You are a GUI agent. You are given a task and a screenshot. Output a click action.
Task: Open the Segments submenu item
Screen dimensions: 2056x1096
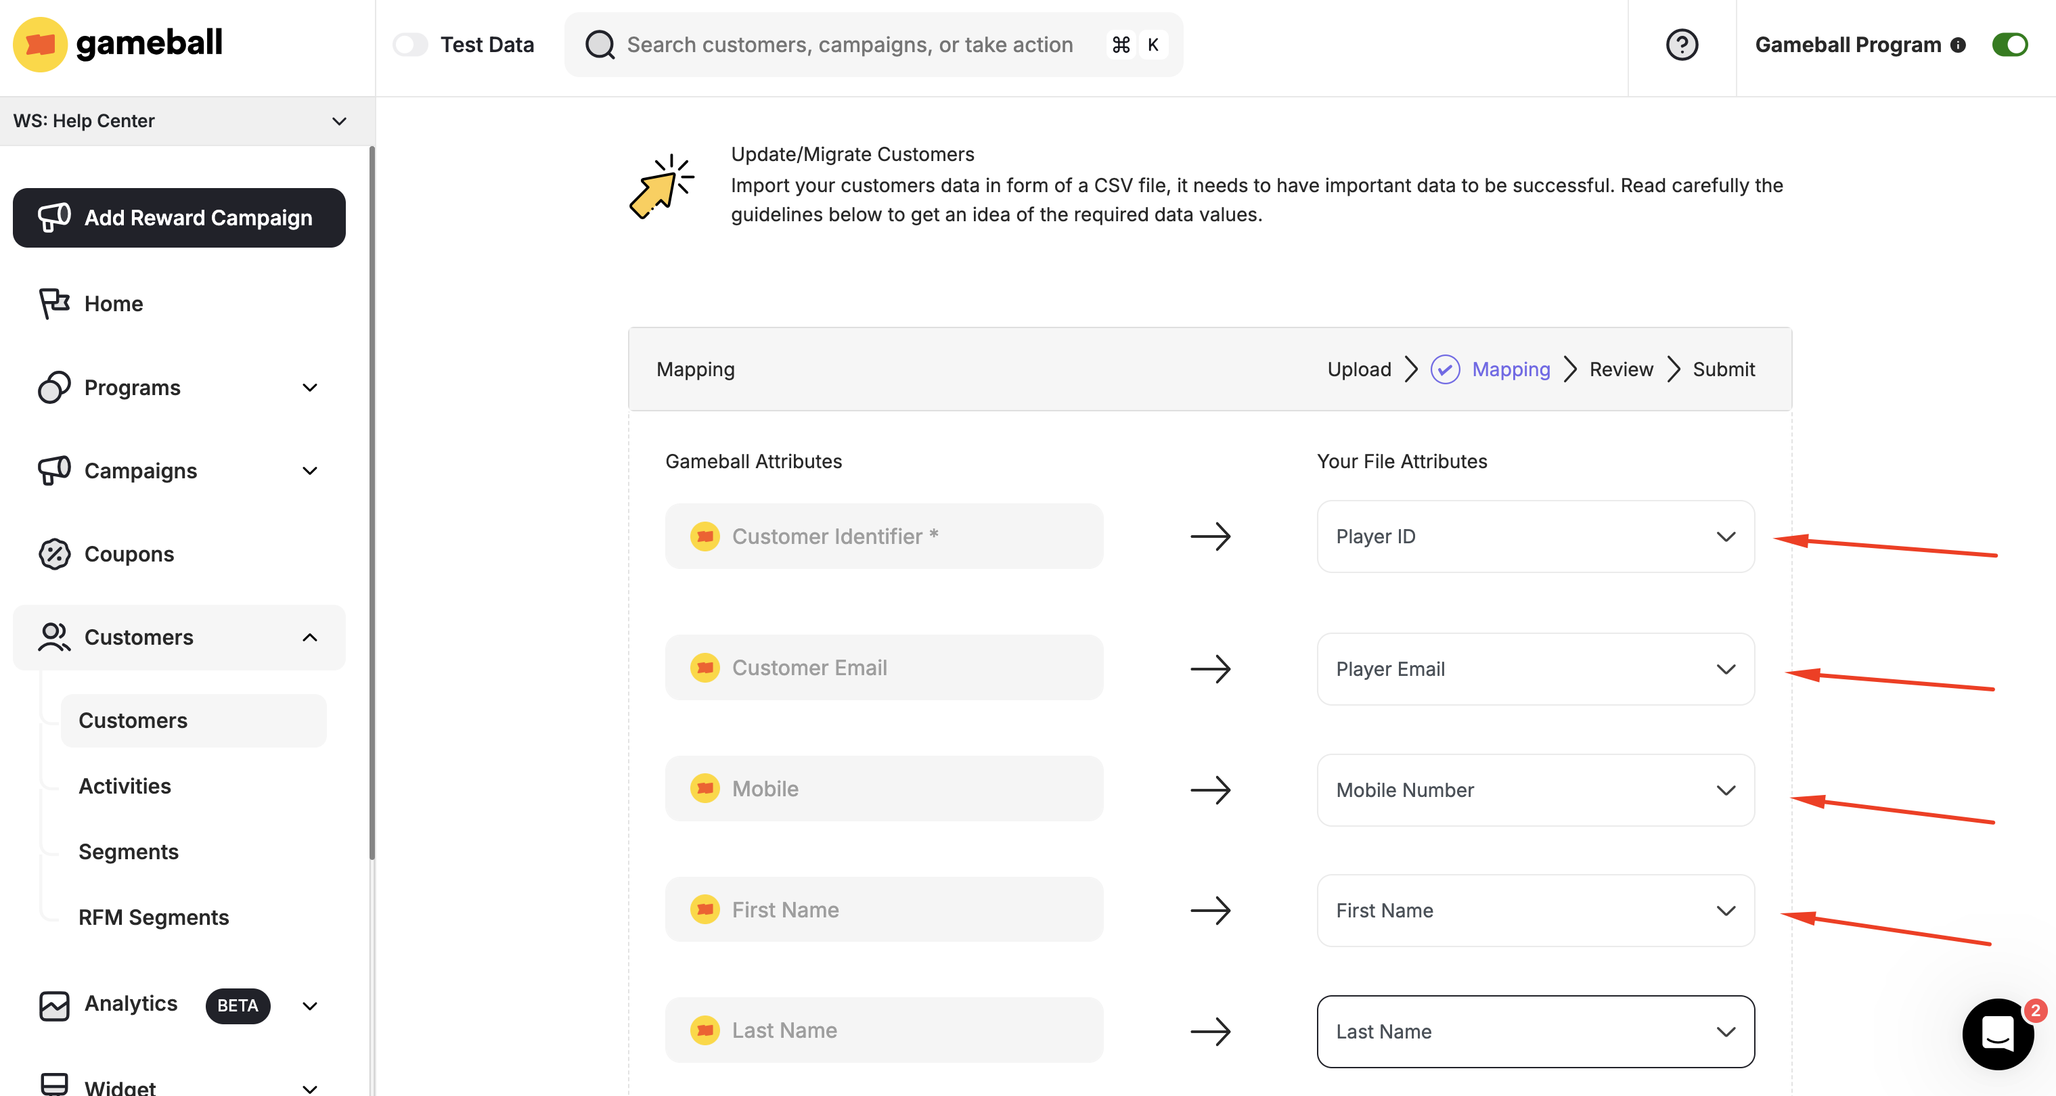pos(129,852)
